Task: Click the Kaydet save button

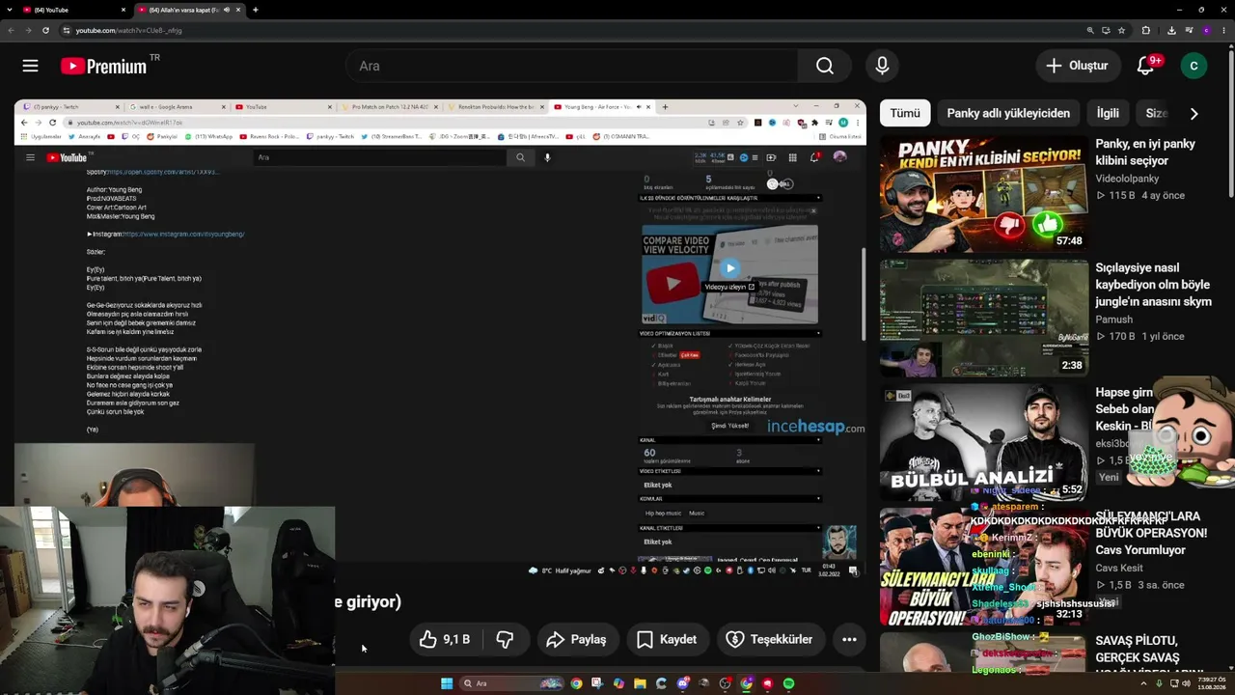Action: point(667,639)
